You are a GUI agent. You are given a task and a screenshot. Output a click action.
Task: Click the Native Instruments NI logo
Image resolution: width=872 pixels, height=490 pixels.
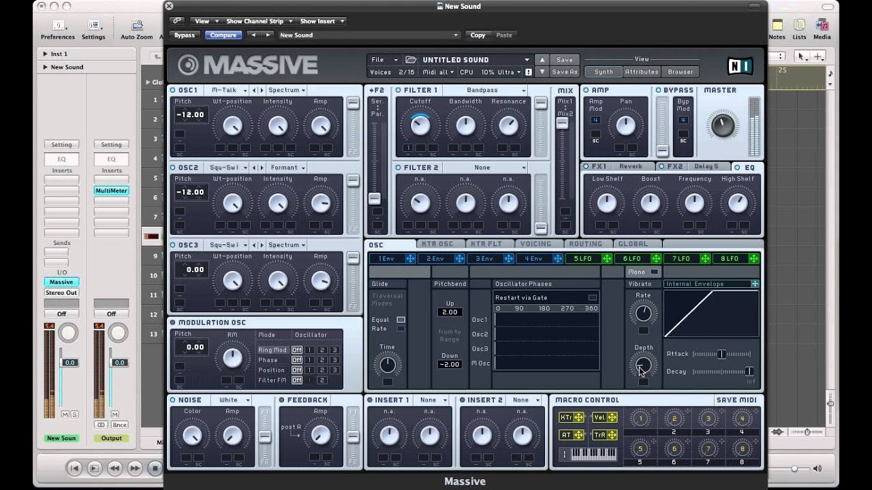pos(739,65)
